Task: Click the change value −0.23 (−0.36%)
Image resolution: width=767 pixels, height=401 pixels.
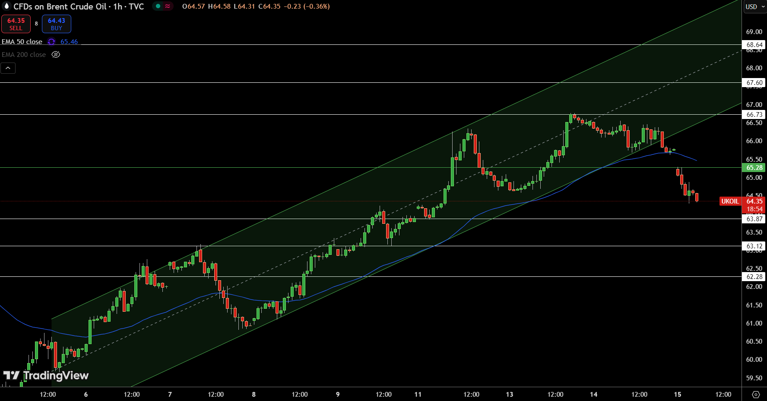Action: (307, 6)
